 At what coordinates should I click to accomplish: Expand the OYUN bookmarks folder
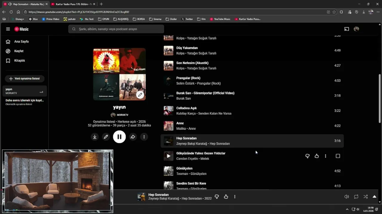pyautogui.click(x=104, y=19)
